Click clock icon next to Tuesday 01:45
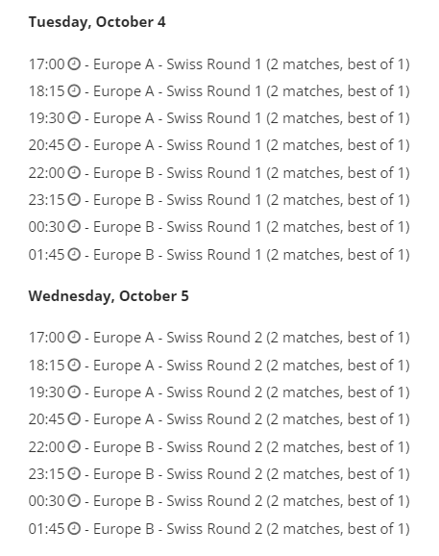The image size is (439, 556). (74, 255)
